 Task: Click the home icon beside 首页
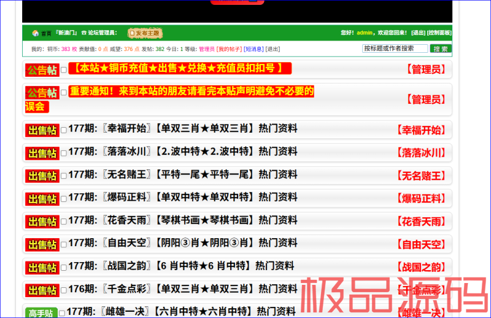(35, 33)
